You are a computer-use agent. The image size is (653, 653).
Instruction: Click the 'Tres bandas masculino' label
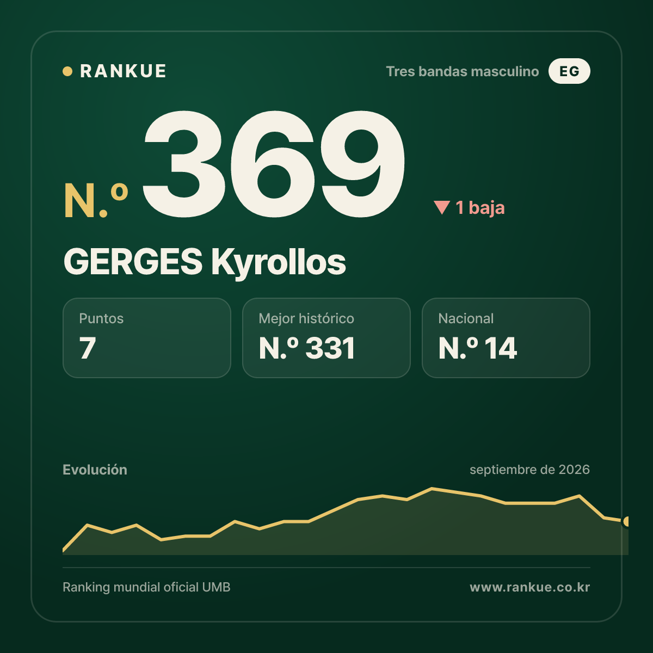pos(463,71)
